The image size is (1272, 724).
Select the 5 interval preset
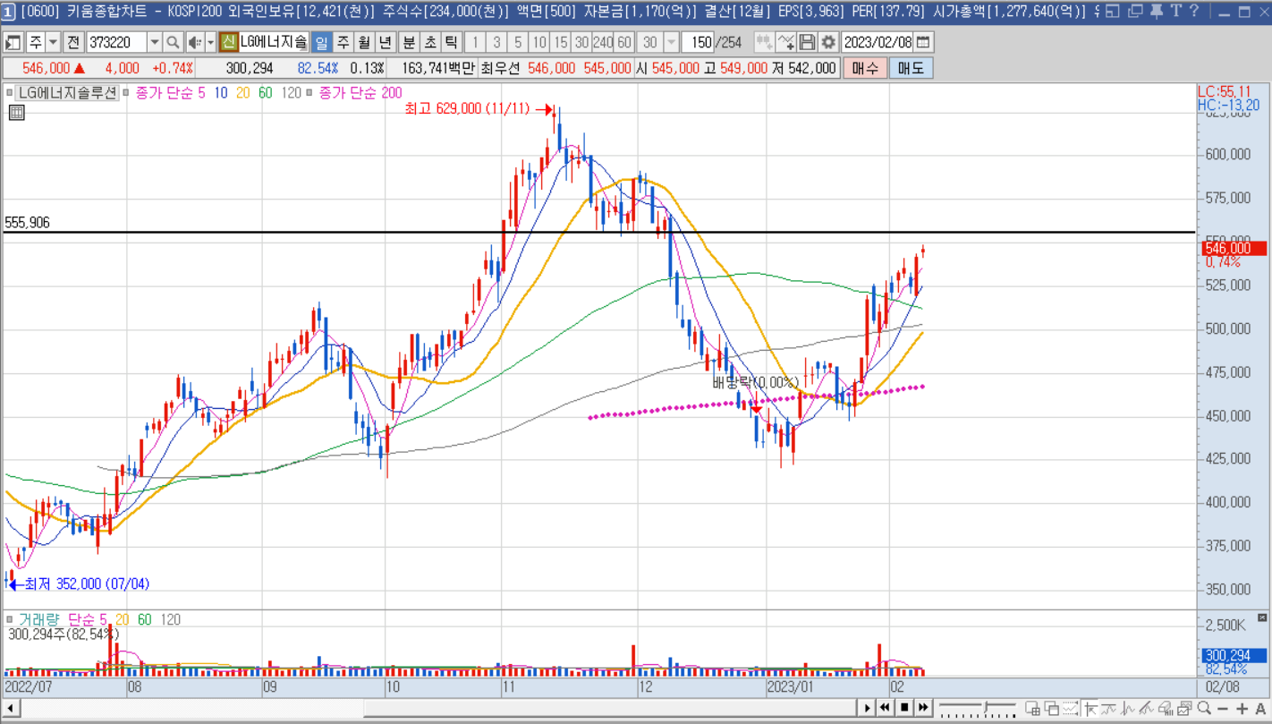pyautogui.click(x=518, y=42)
